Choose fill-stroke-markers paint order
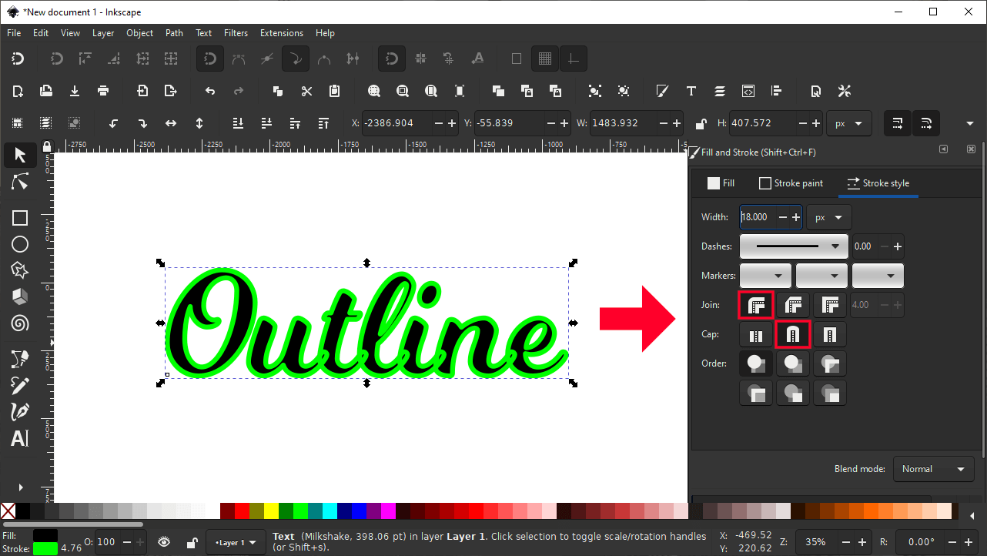This screenshot has width=987, height=556. (756, 363)
